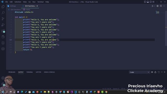Open the Source Control view
This screenshot has width=167, height=94.
point(3,19)
